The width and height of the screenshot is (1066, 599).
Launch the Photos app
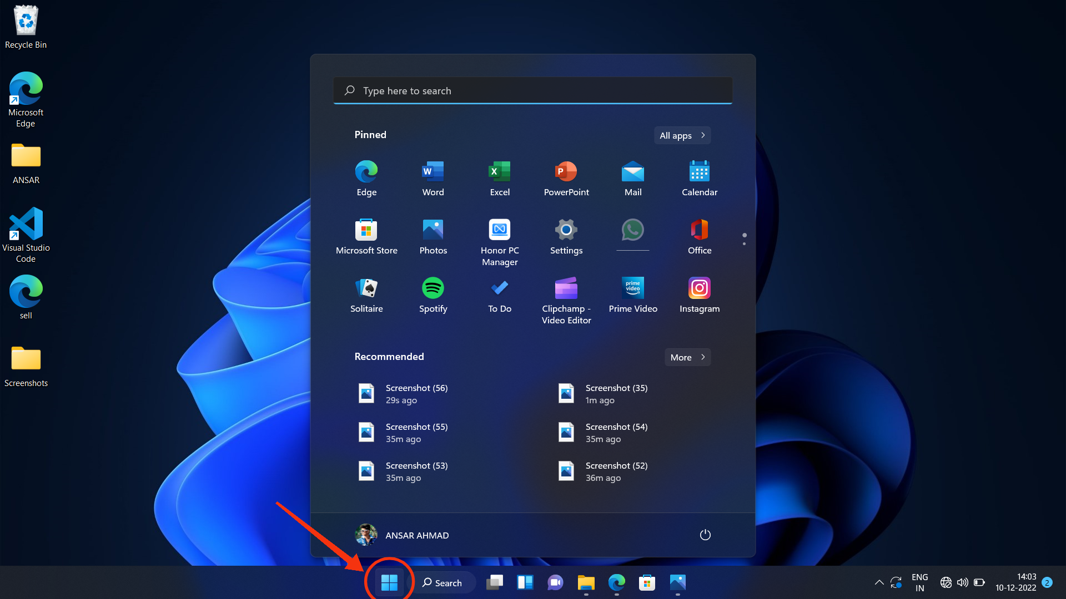click(433, 237)
